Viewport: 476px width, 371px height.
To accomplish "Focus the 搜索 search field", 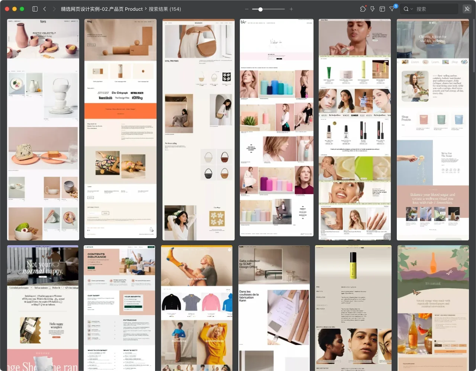I will tap(435, 9).
